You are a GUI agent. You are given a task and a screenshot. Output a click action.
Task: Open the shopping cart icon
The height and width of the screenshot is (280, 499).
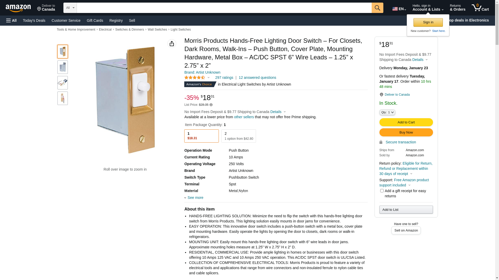click(480, 8)
